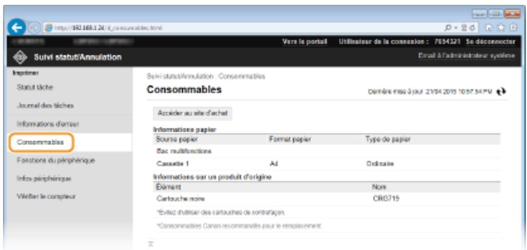Select 'Vérifier le compteur' sidebar item
This screenshot has height=250, width=527.
click(46, 196)
